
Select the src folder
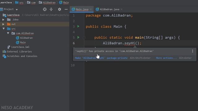(13, 29)
